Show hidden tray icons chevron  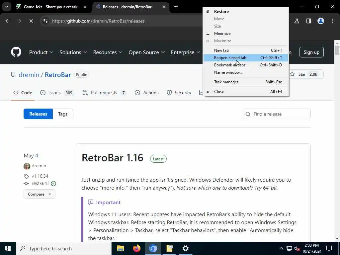281,248
